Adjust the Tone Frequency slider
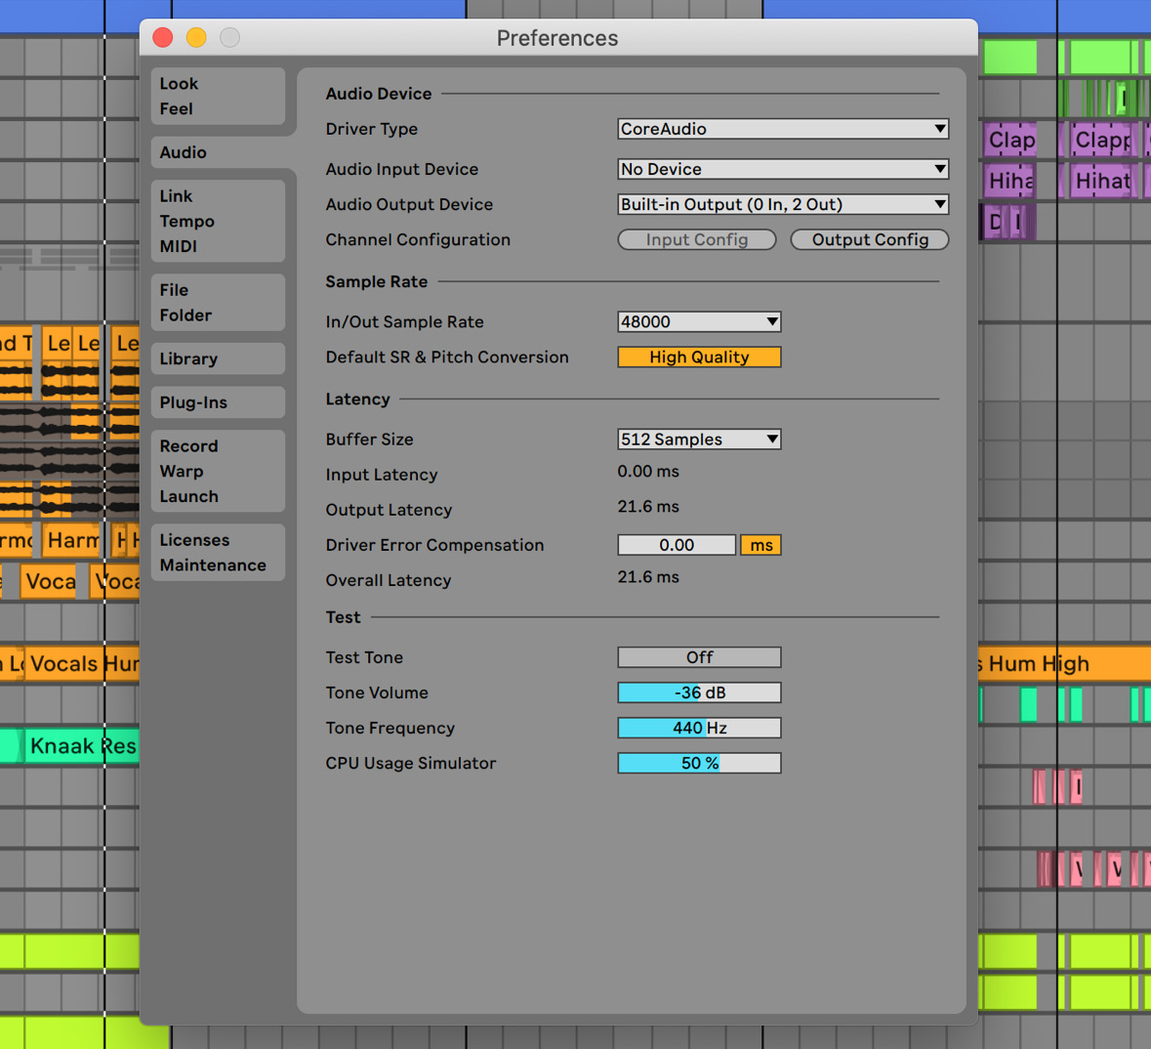 point(699,728)
